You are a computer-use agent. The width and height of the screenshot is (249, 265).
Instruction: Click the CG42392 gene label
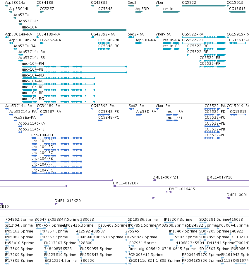(x=99, y=3)
